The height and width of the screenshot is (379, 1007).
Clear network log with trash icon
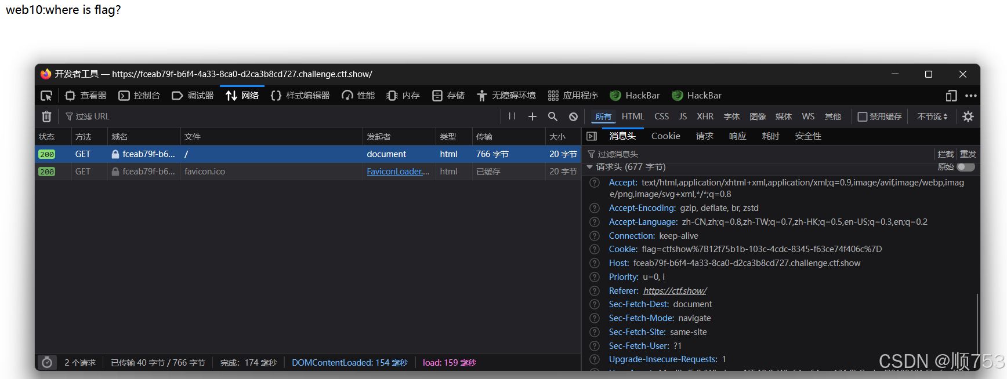click(x=47, y=116)
